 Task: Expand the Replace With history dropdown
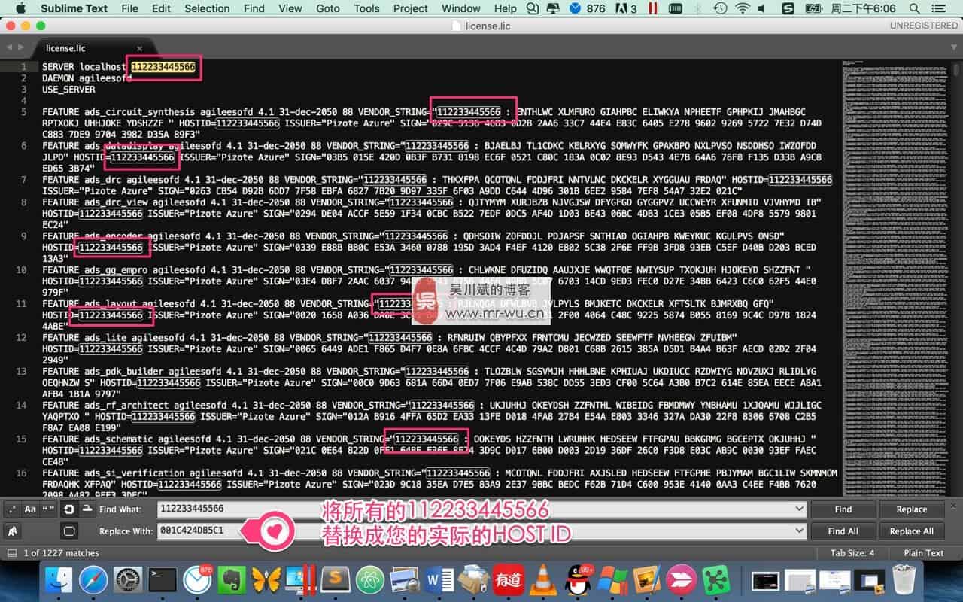click(799, 531)
